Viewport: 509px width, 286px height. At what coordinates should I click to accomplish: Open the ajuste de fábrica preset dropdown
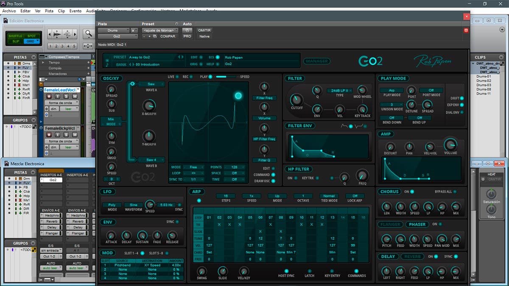tap(161, 31)
